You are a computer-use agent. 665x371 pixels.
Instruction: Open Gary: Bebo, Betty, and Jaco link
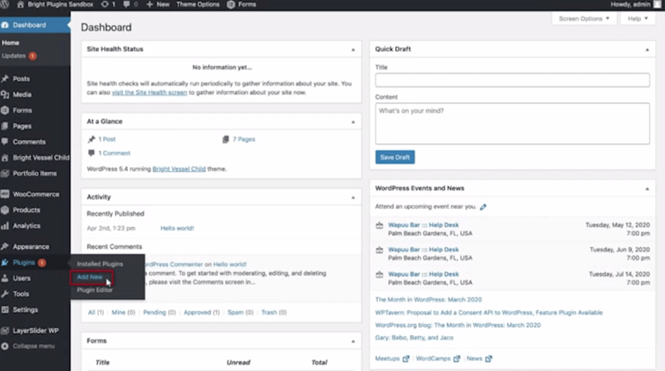click(414, 338)
